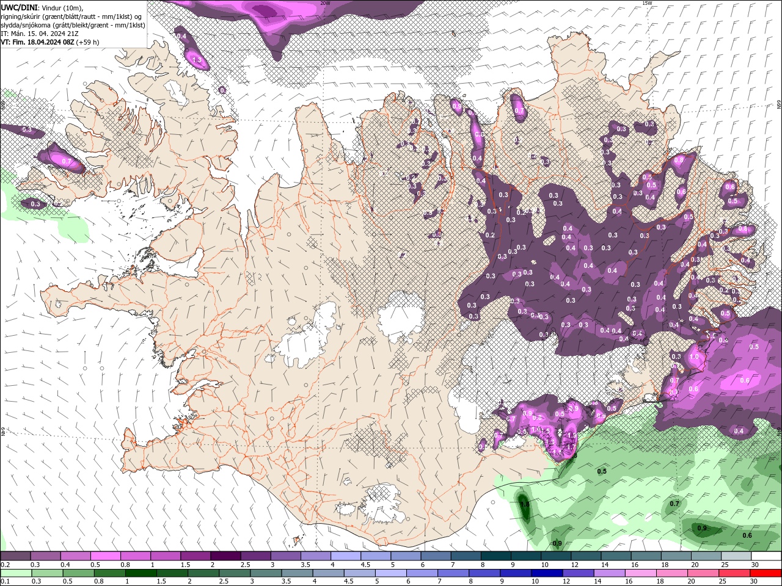Click the dark plum 0.2 swatch in upper legend
This screenshot has width=782, height=586.
click(16, 556)
